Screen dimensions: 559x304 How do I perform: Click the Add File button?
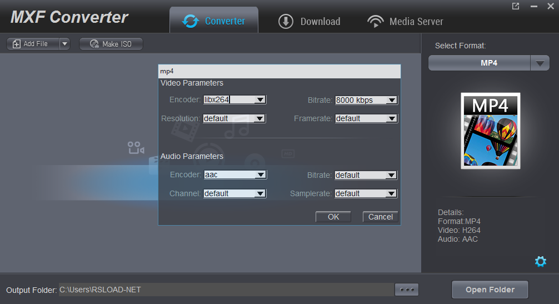33,44
